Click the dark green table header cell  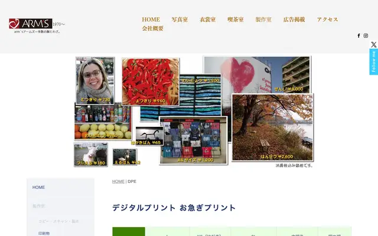[x=129, y=231]
